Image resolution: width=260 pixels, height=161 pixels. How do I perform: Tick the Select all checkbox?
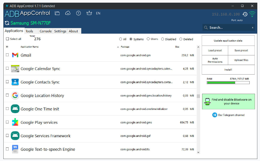tap(7, 39)
